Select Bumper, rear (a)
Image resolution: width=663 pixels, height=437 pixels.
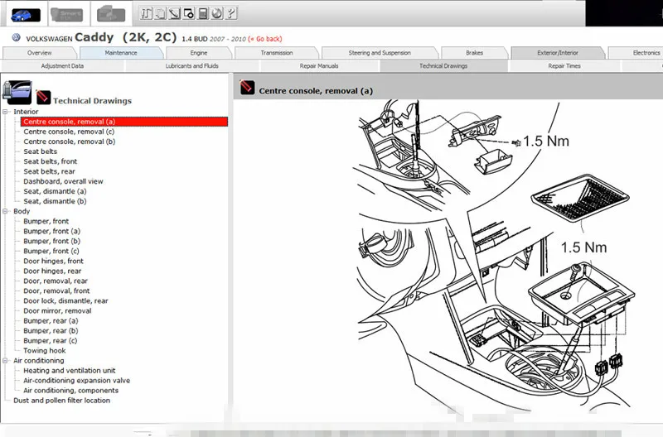51,321
